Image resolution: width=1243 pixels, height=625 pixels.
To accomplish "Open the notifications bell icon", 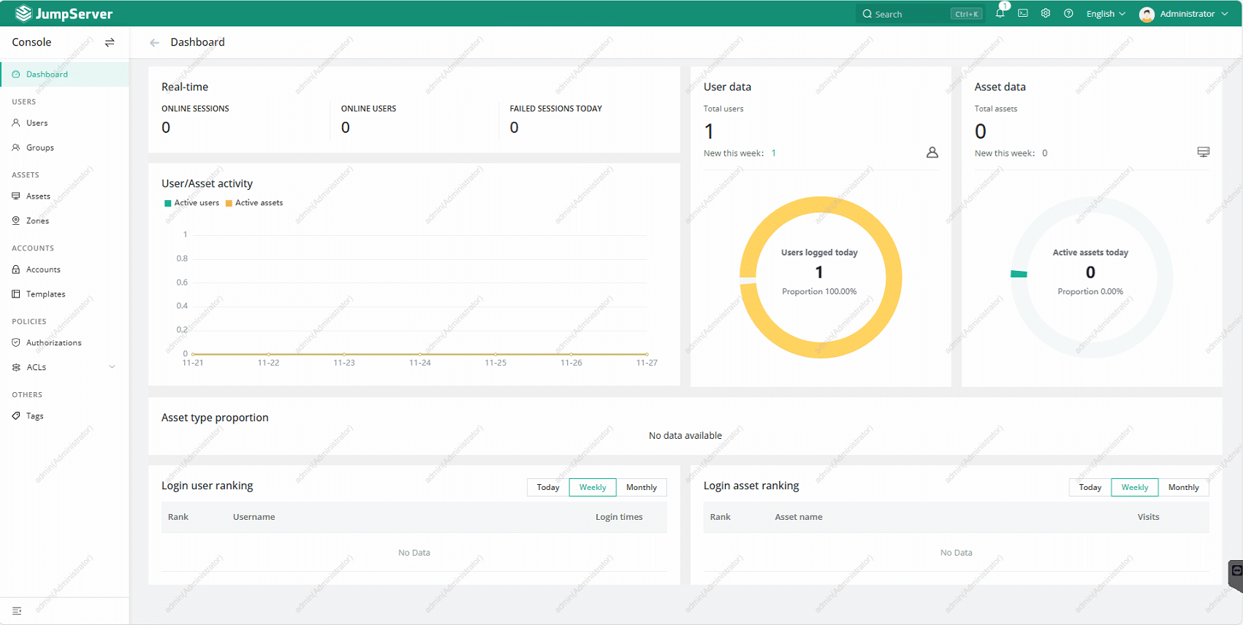I will point(1000,13).
